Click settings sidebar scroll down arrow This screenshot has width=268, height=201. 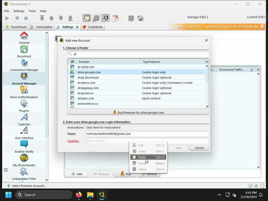pos(47,180)
